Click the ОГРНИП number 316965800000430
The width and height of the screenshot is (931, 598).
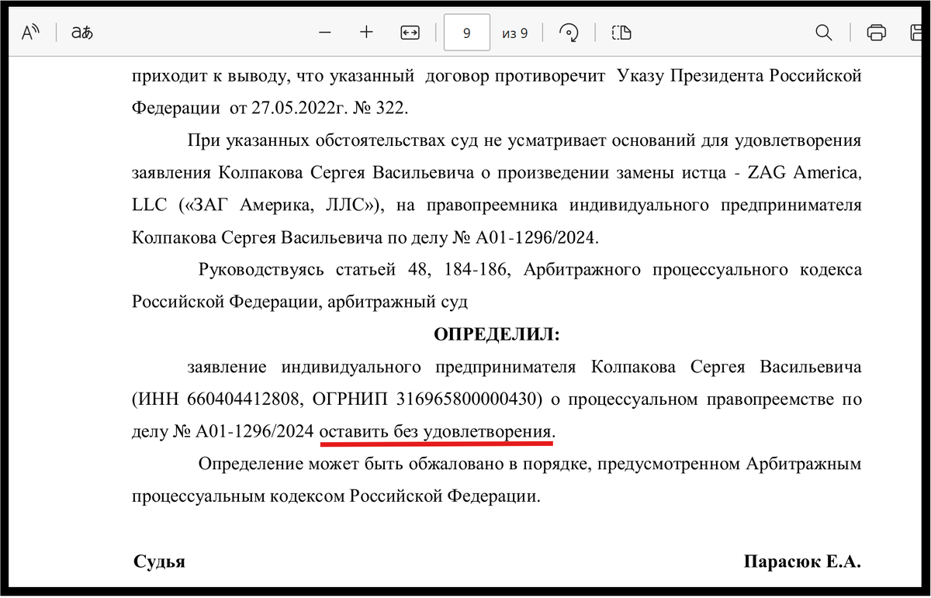point(467,399)
